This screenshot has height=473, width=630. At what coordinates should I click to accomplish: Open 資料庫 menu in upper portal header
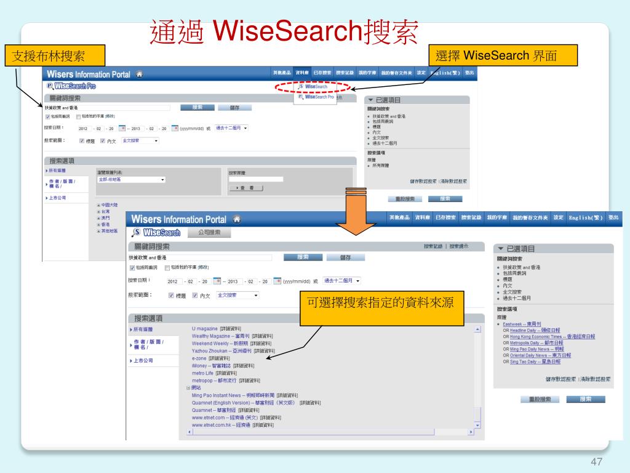coord(302,73)
